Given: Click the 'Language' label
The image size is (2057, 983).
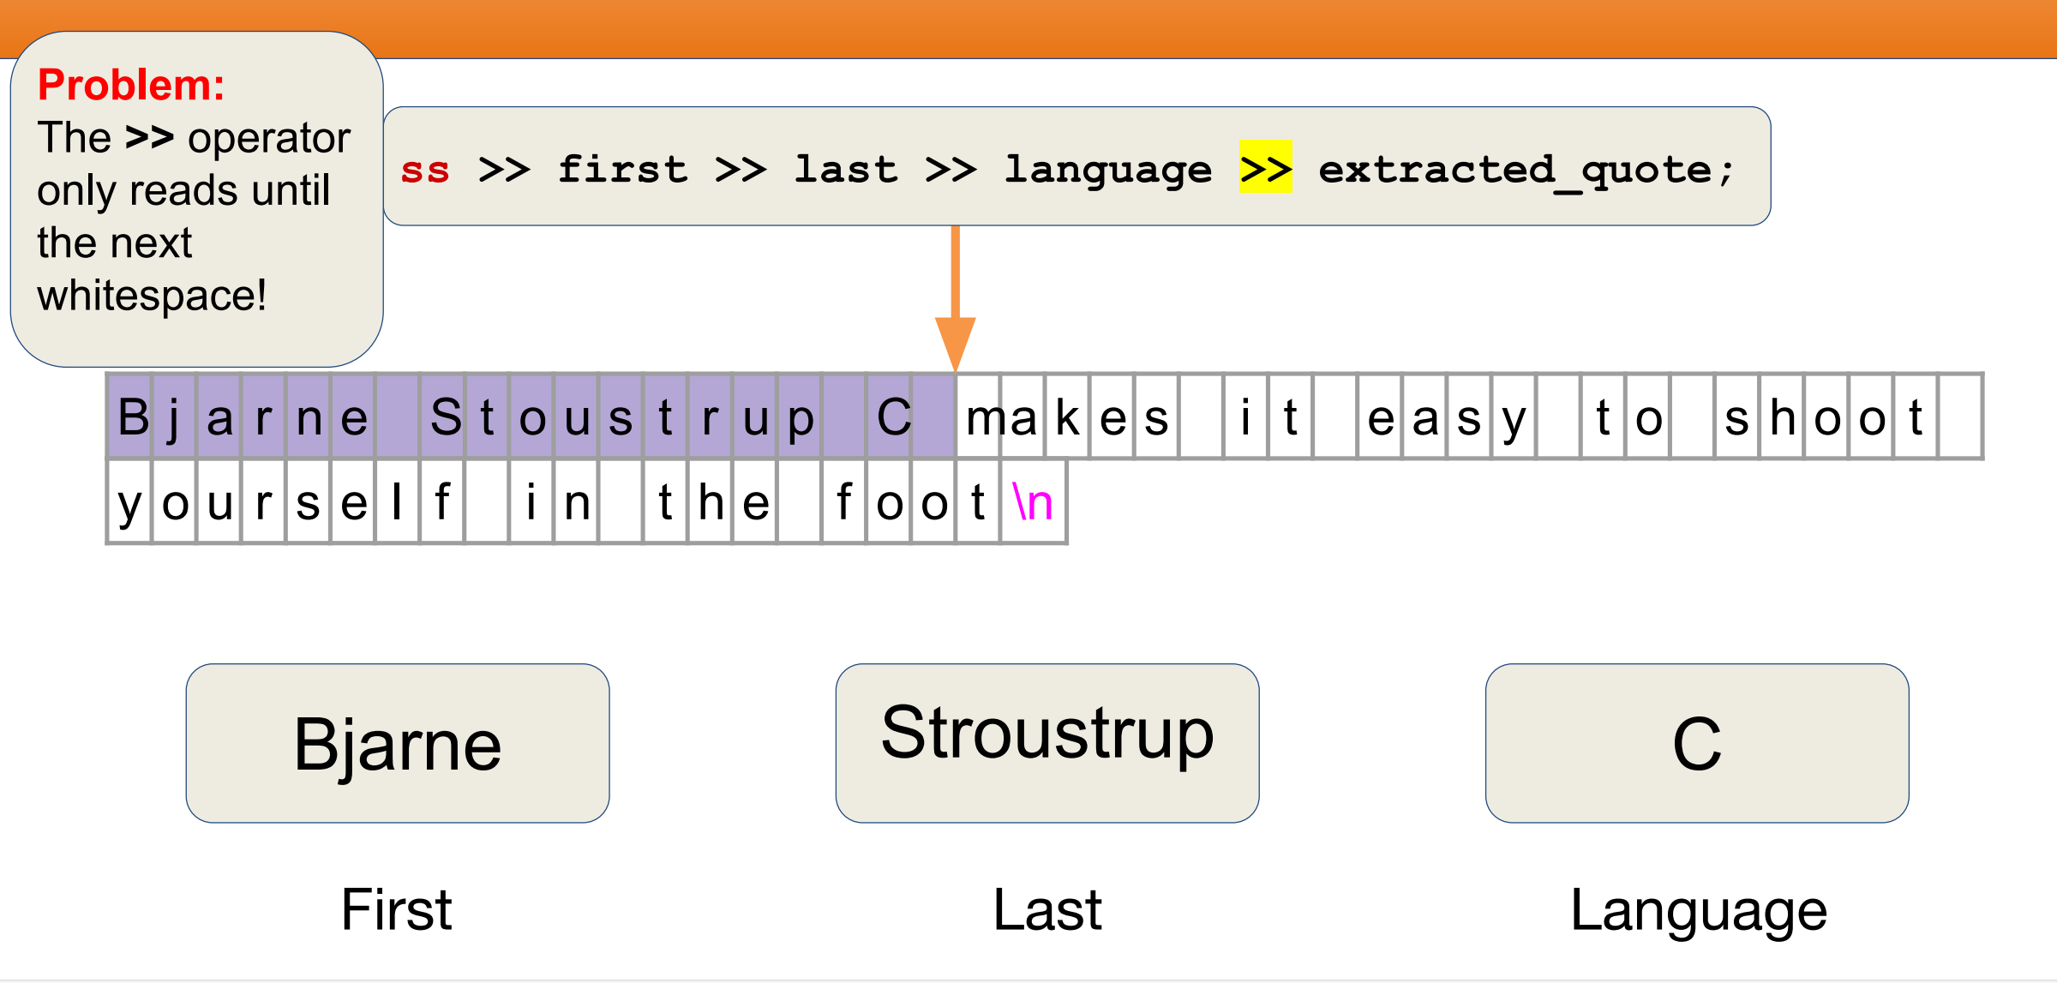Looking at the screenshot, I should click(1699, 911).
